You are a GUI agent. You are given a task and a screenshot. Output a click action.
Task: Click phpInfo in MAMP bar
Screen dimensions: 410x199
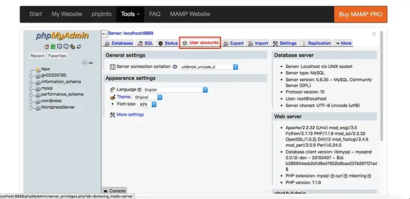coord(101,14)
